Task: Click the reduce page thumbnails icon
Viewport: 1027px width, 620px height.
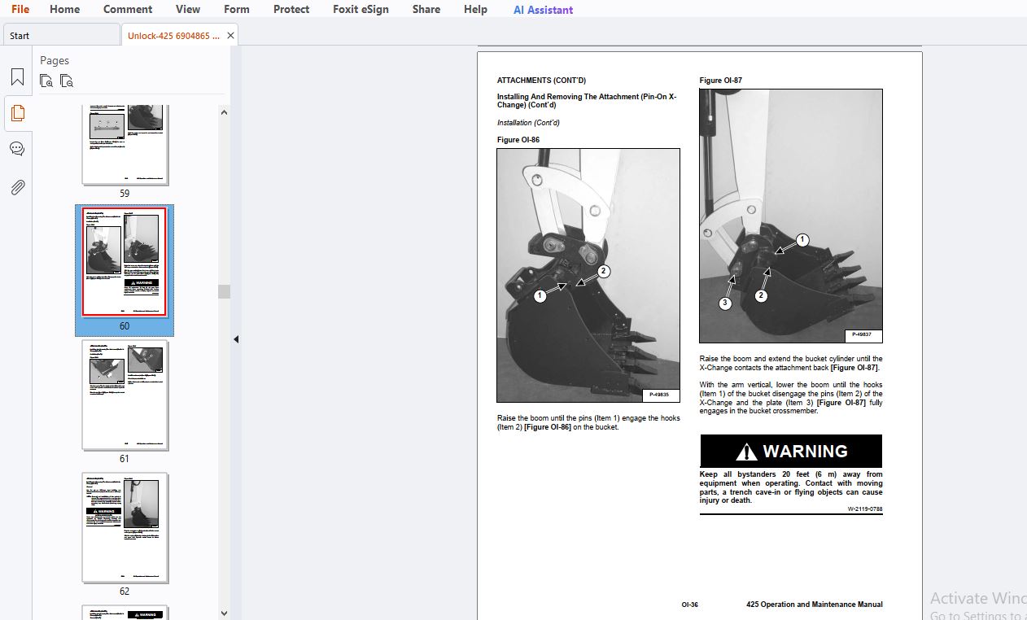Action: (x=67, y=81)
